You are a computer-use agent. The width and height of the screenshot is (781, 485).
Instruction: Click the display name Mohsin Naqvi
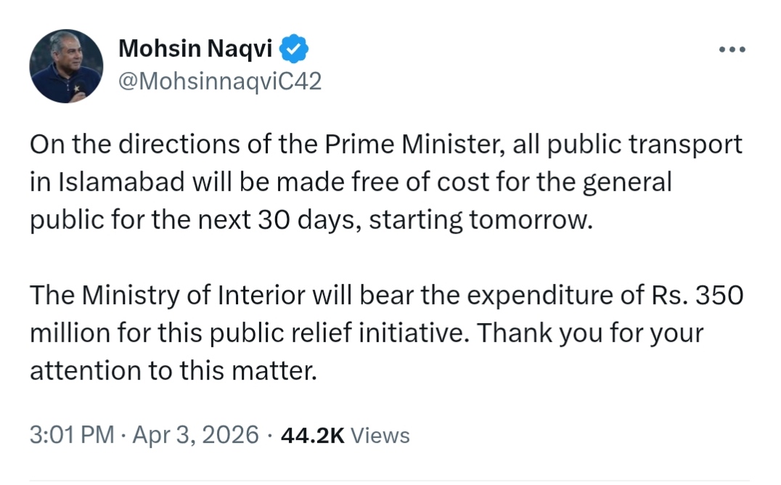click(x=195, y=49)
